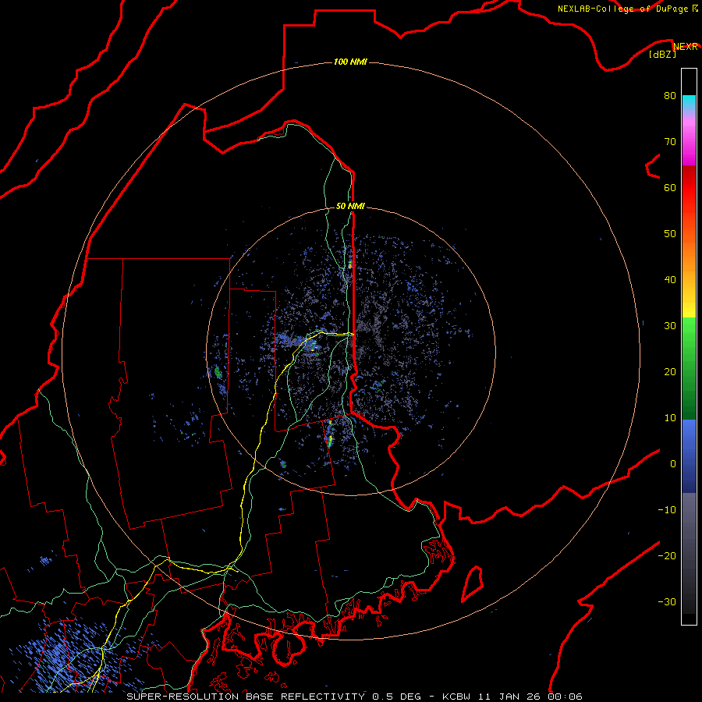Click the 60 value on the dBZ scale
The width and height of the screenshot is (702, 702).
(x=670, y=187)
